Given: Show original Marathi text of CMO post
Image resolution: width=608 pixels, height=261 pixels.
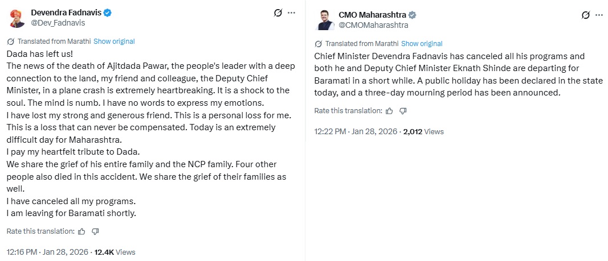Looking at the screenshot, I should pos(422,44).
